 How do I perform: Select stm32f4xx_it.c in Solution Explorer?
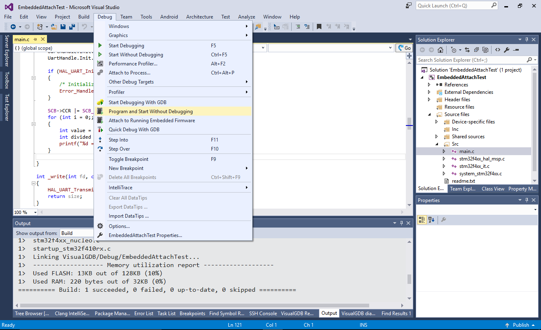point(474,166)
